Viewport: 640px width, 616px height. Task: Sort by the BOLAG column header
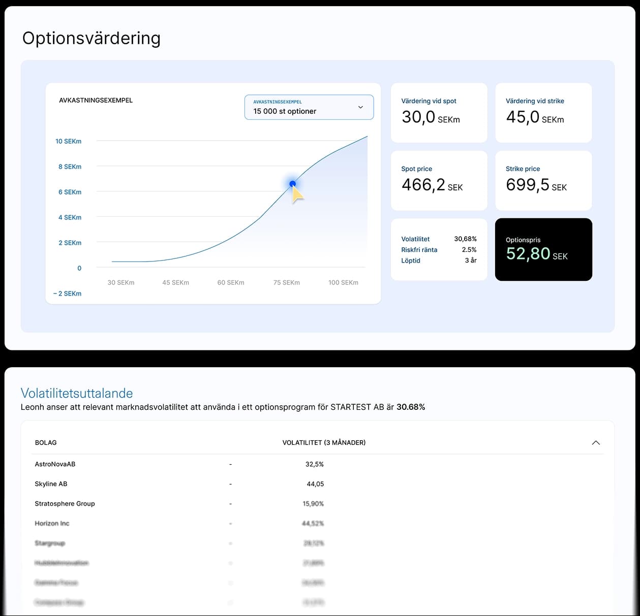pos(46,443)
